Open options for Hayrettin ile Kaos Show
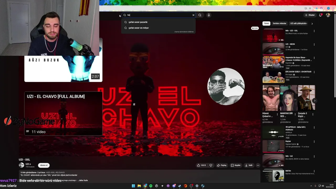Viewport: 336px width, 189px height. [314, 58]
